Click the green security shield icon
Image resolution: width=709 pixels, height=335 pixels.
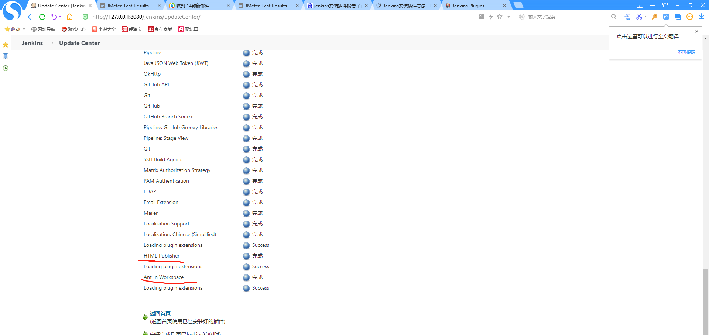pos(85,17)
